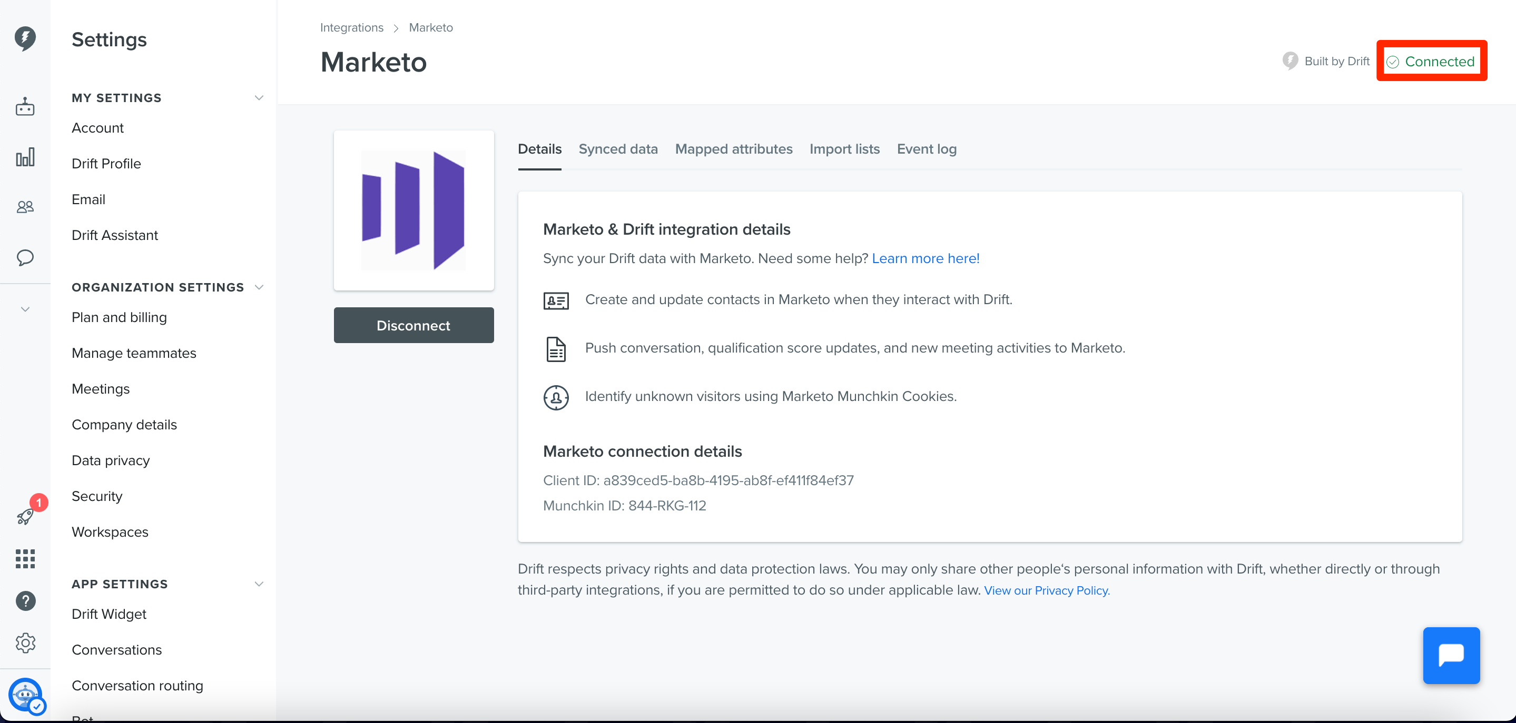
Task: Open Workspaces settings
Action: point(110,532)
